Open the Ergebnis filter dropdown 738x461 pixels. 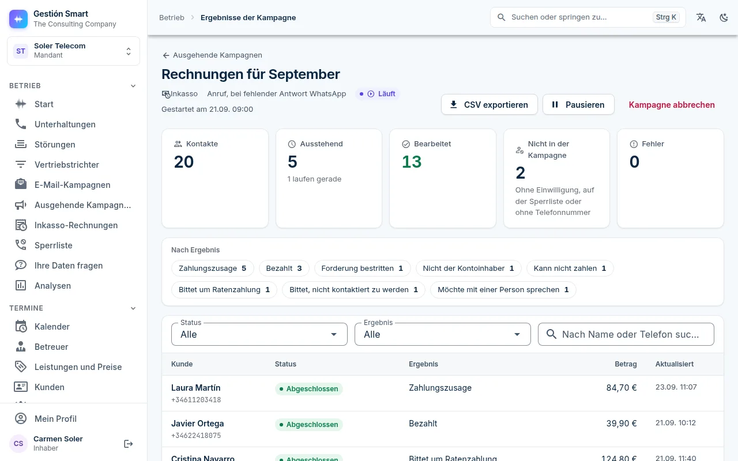[x=443, y=334]
